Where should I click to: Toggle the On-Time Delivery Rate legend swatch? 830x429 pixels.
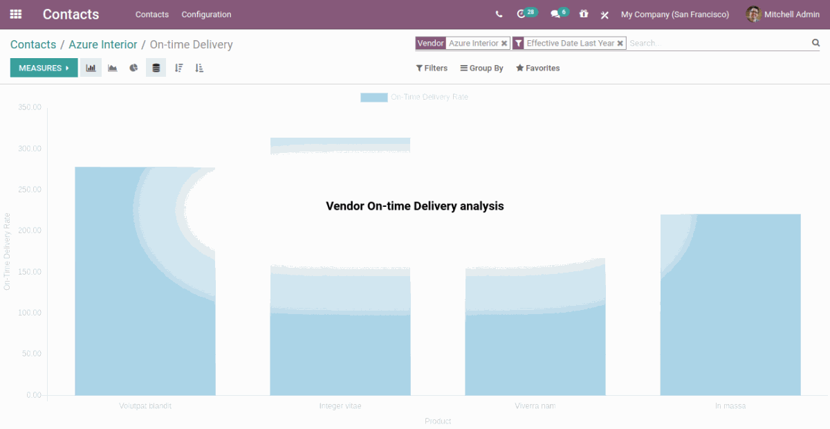(x=373, y=98)
